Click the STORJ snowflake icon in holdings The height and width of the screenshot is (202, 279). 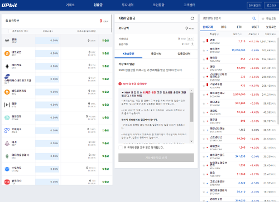[7, 169]
